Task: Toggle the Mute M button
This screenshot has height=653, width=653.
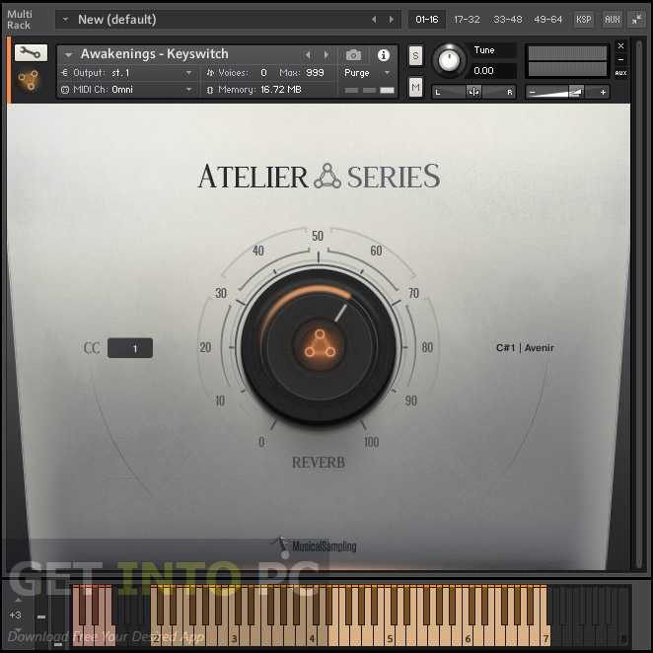Action: click(415, 87)
